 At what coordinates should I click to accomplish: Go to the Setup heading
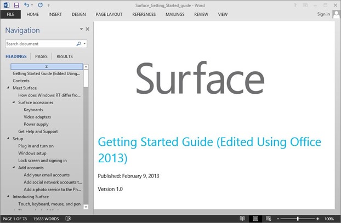pyautogui.click(x=18, y=139)
